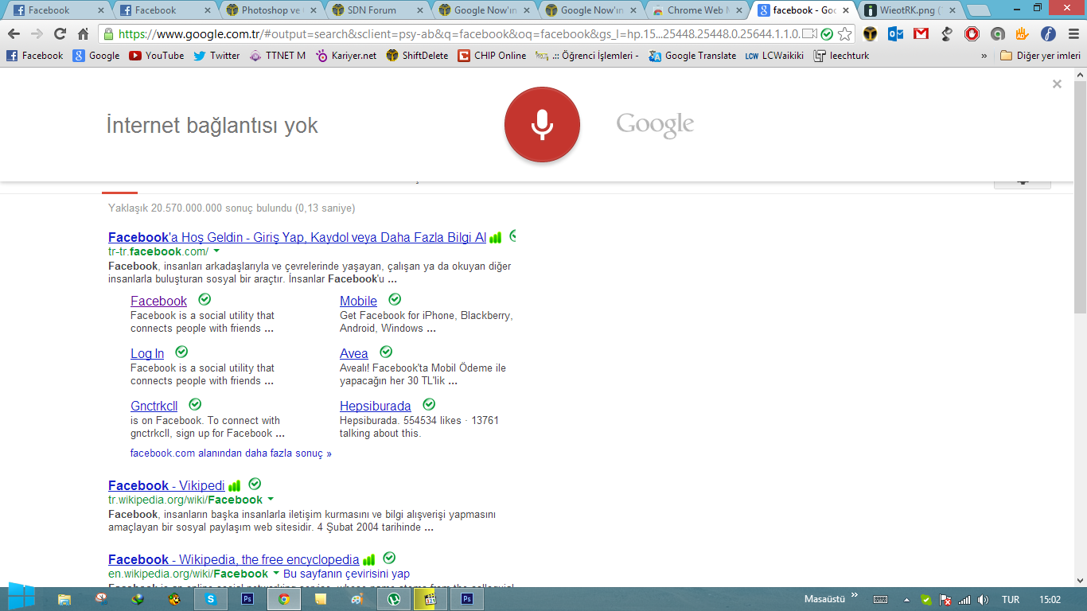Open the Gnctrkcll sitelink
Screen dimensions: 1087x611
coord(154,406)
